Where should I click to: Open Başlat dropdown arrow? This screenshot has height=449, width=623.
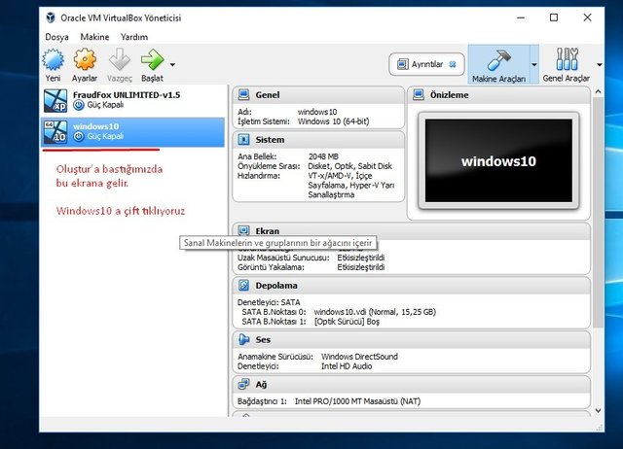[x=172, y=64]
